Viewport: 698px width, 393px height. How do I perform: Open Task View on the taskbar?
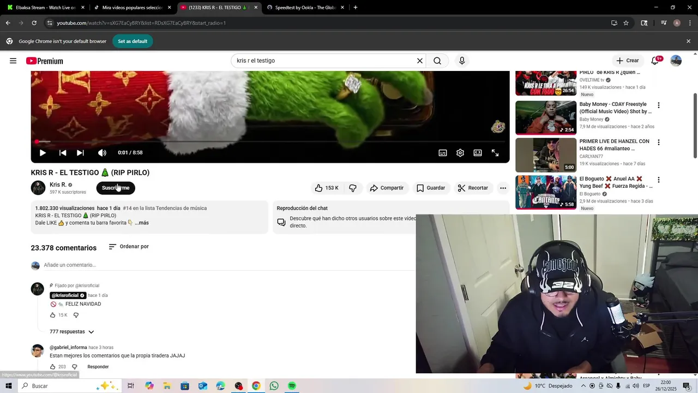coord(131,386)
